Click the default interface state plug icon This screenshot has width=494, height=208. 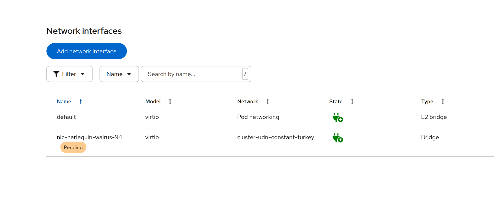coord(338,117)
